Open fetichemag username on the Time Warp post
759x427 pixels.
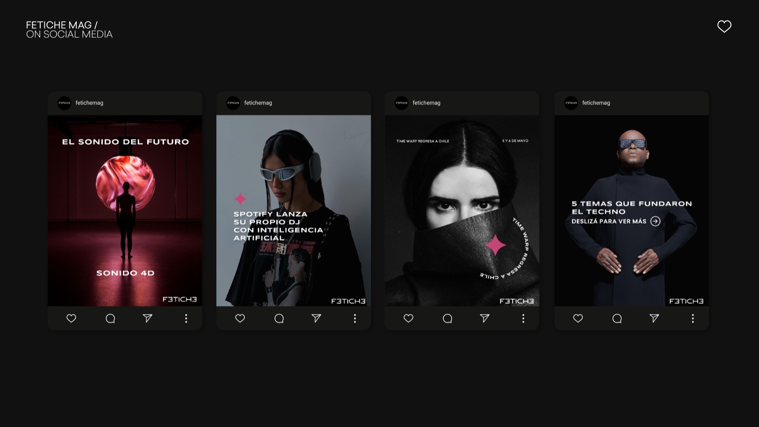[426, 103]
